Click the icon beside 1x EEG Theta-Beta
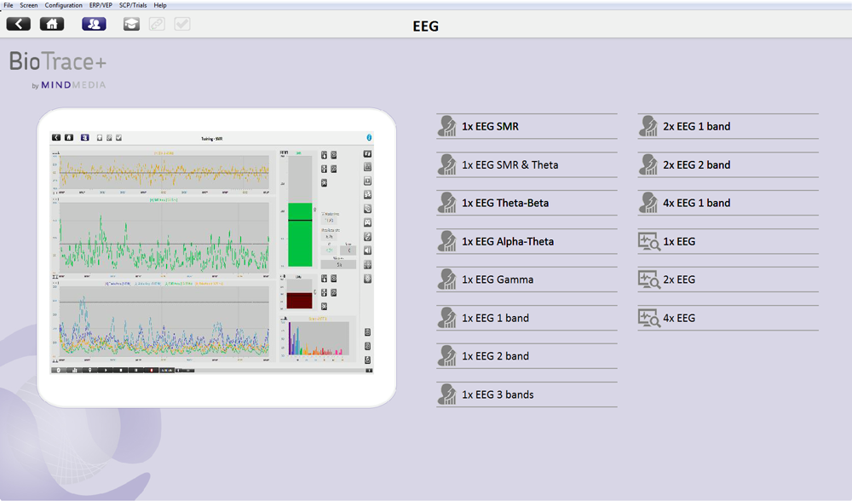Image resolution: width=852 pixels, height=501 pixels. coord(447,203)
